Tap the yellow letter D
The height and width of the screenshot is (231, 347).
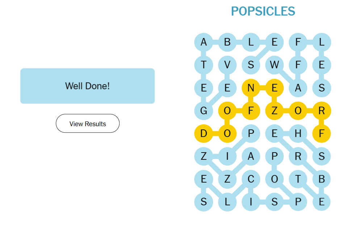tap(204, 133)
